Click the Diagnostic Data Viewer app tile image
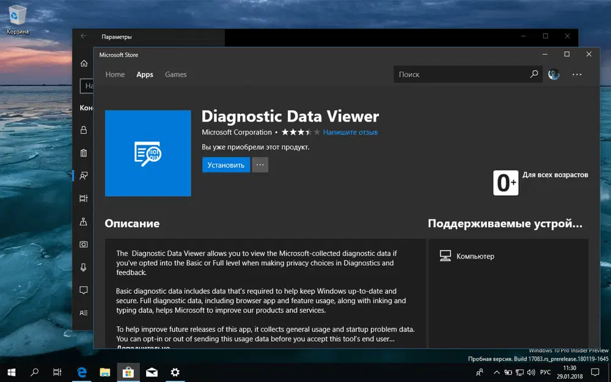This screenshot has height=382, width=611. click(x=148, y=153)
